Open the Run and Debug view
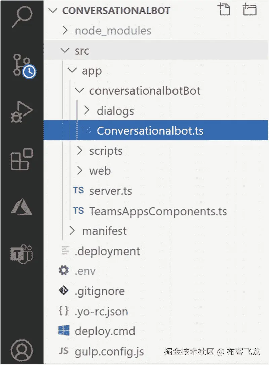The image size is (269, 365). pyautogui.click(x=22, y=112)
